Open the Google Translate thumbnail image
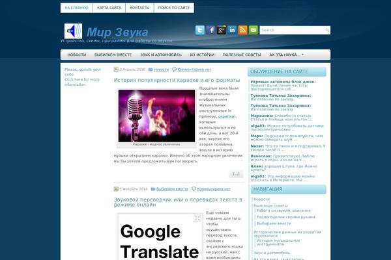 pos(160,237)
